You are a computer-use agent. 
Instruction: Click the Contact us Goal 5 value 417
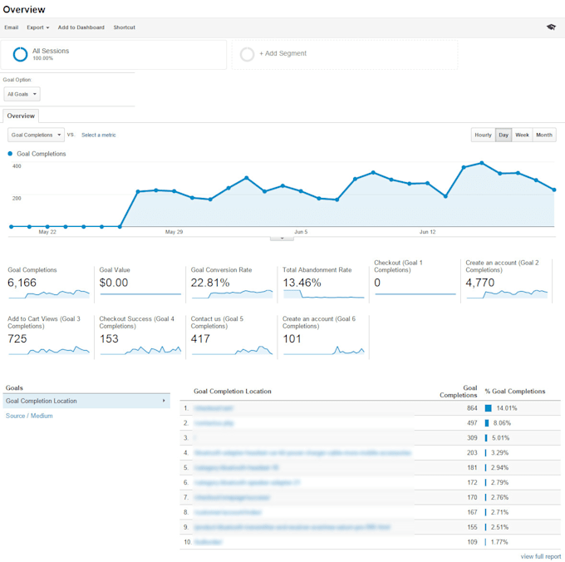pyautogui.click(x=200, y=338)
